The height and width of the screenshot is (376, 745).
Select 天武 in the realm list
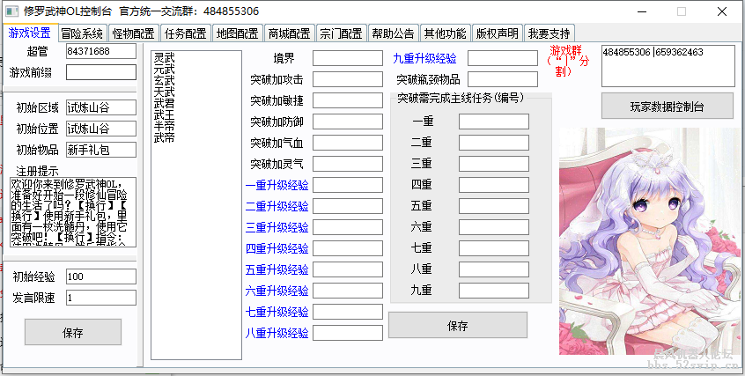[x=165, y=92]
